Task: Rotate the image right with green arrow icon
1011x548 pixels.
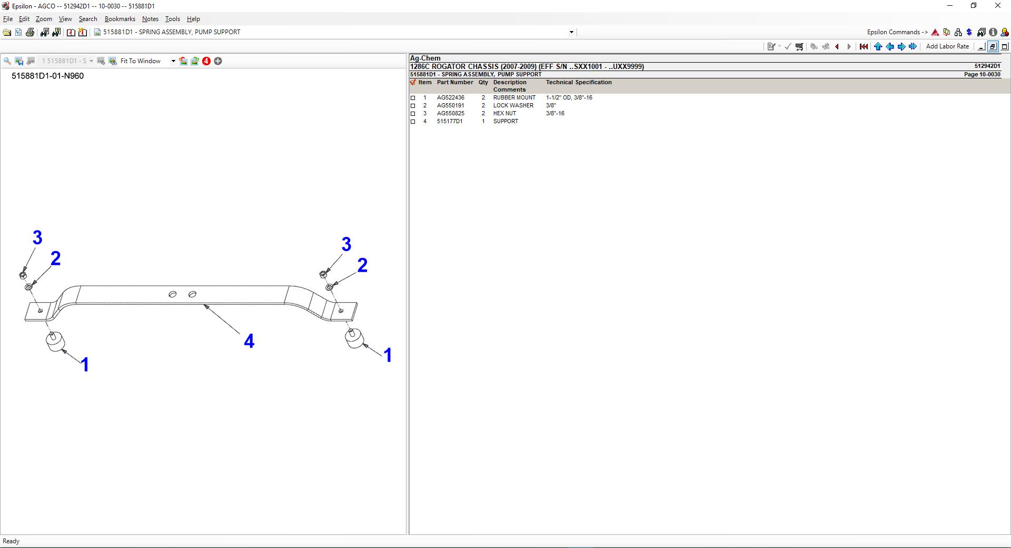Action: coord(195,61)
